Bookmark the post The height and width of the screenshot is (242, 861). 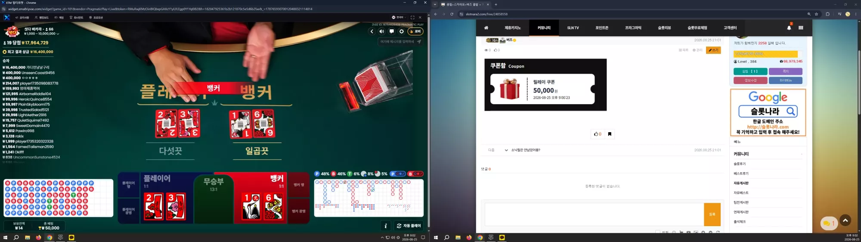click(x=610, y=134)
